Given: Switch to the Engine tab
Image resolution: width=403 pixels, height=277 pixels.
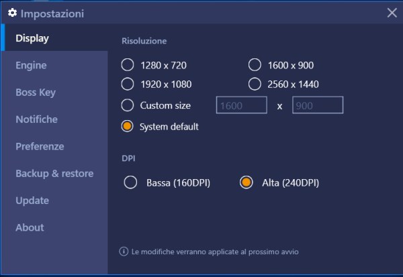Looking at the screenshot, I should (31, 65).
